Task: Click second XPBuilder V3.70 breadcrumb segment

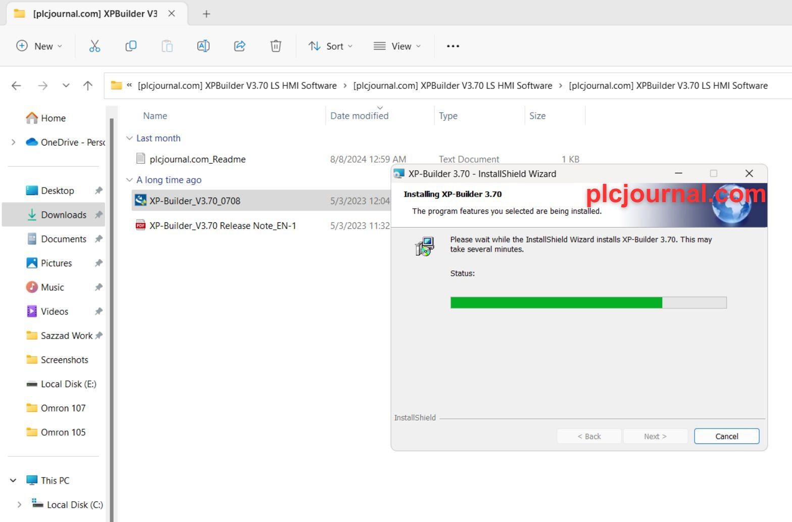Action: point(453,85)
